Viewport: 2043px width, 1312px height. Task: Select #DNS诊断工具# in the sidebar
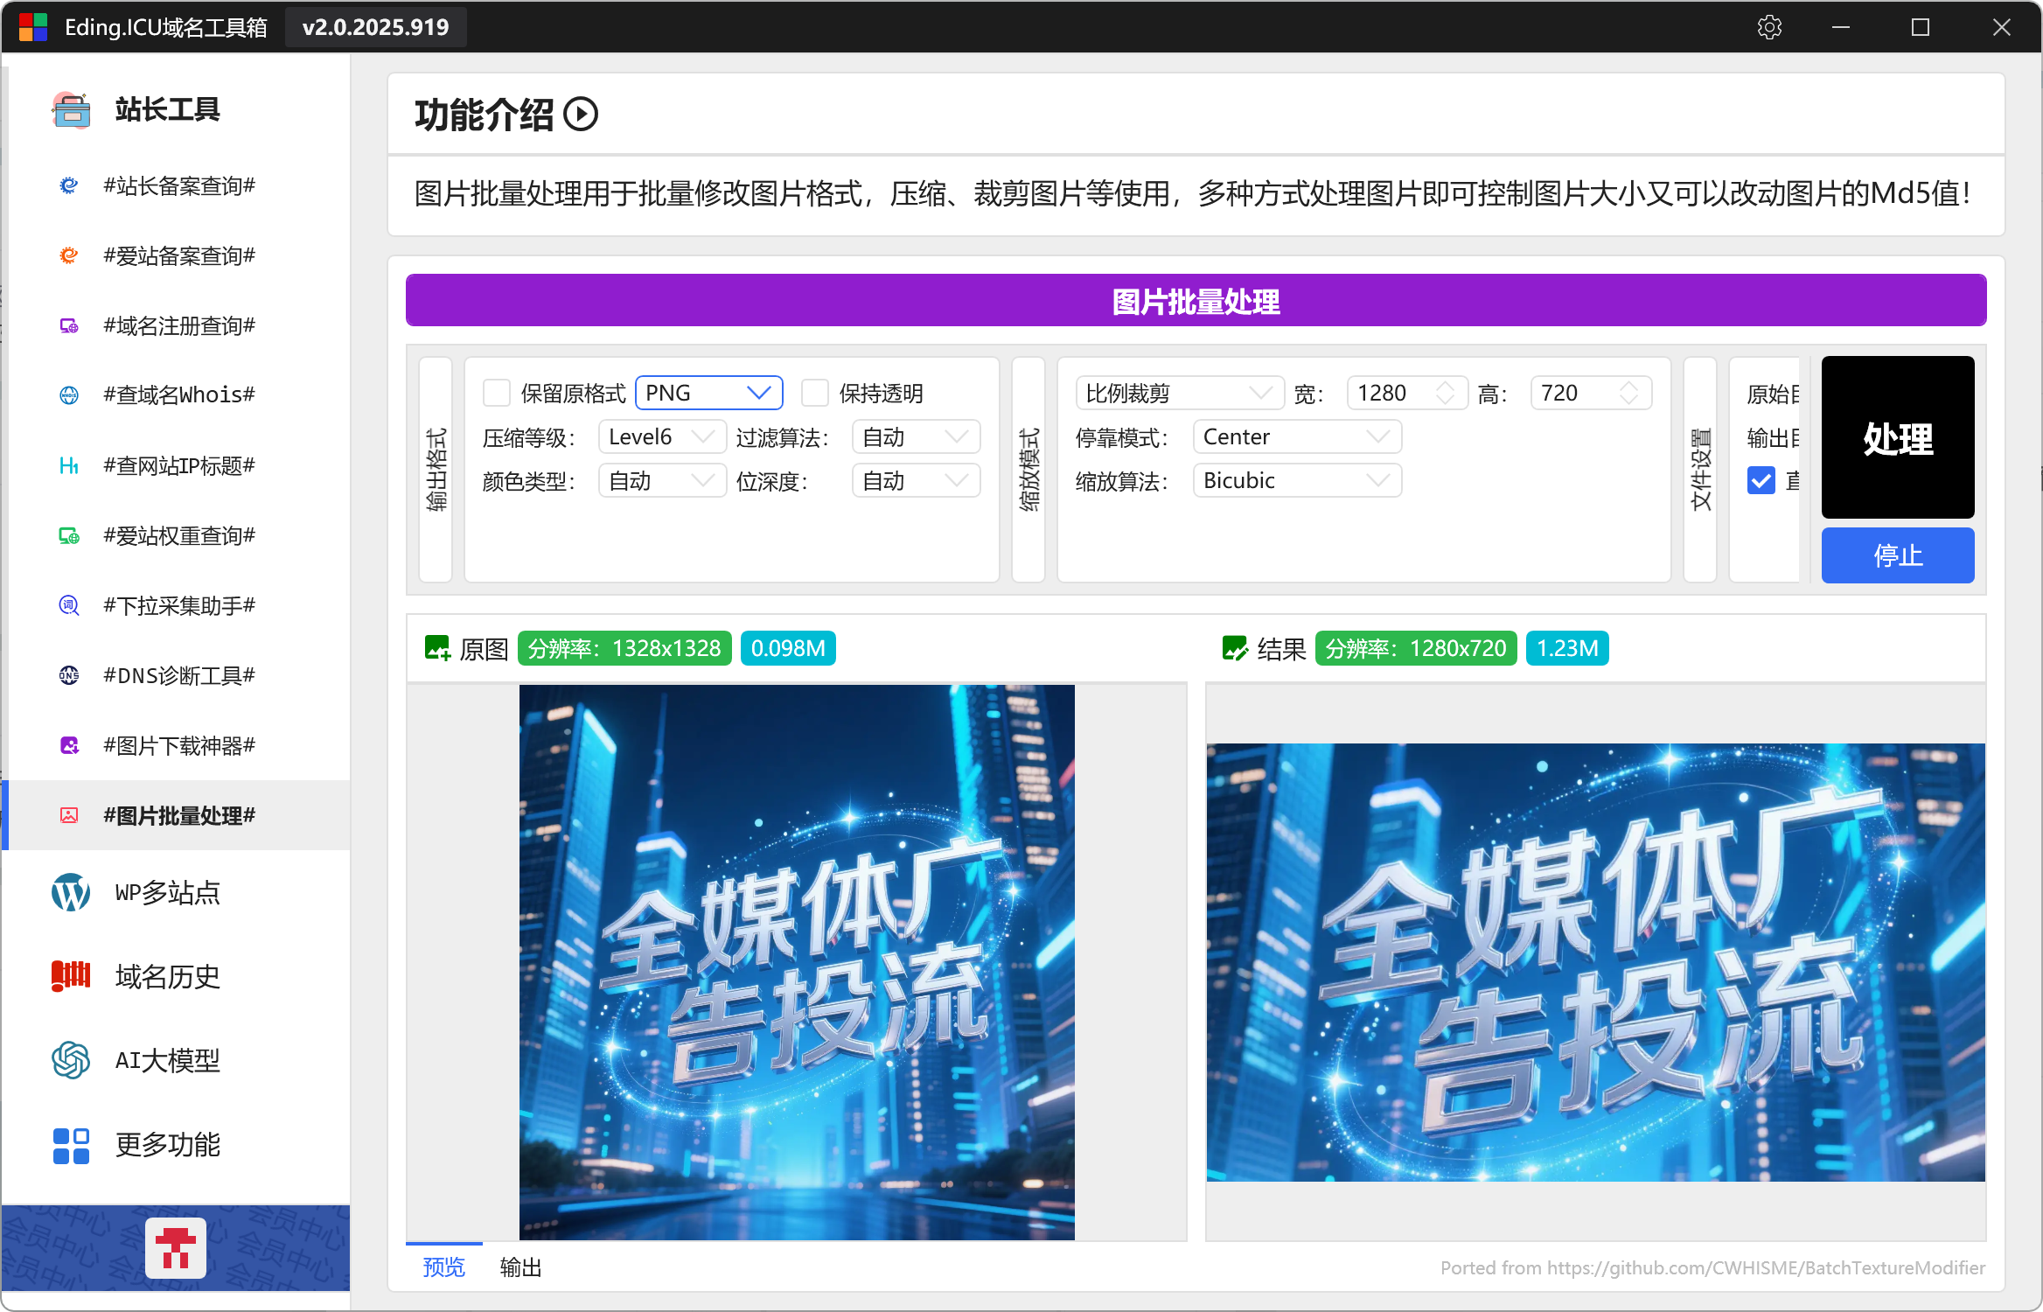179,675
